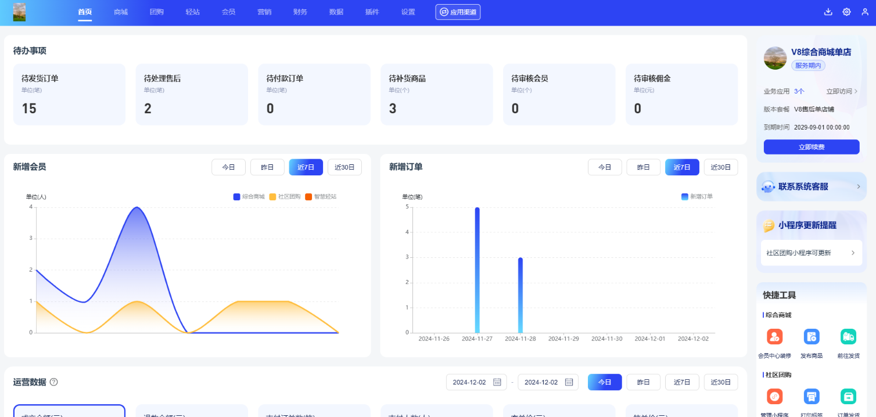Click the user profile icon in header

[x=865, y=12]
